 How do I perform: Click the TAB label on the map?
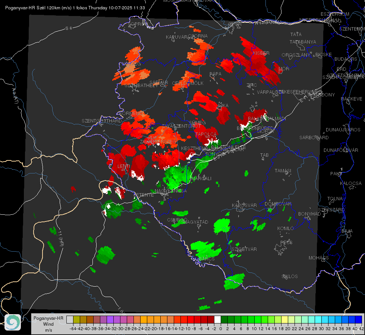pyautogui.click(x=264, y=155)
